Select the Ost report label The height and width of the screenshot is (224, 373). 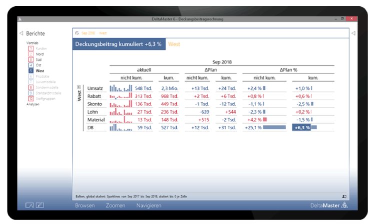pos(38,65)
